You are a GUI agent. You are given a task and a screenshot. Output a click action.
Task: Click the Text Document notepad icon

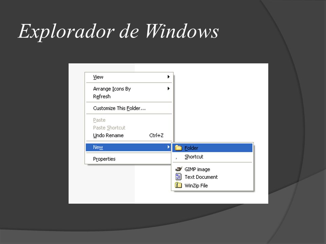tap(178, 177)
